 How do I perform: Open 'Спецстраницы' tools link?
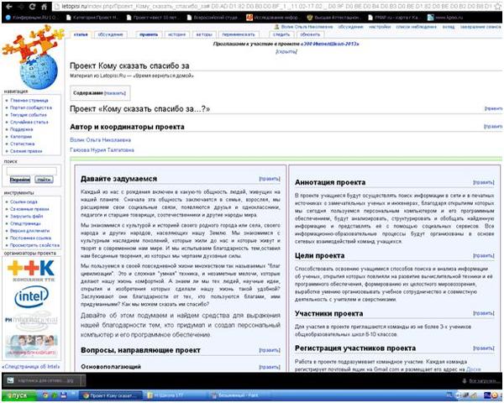(25, 223)
